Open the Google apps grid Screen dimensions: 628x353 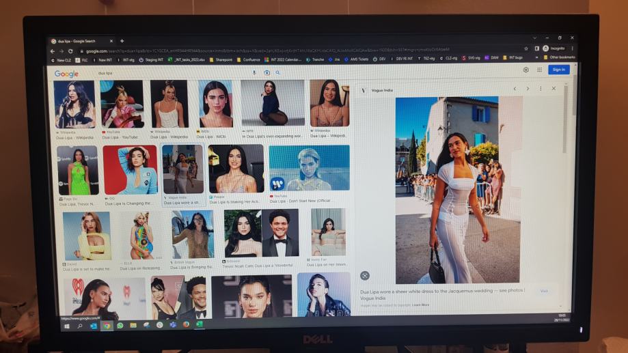(539, 70)
